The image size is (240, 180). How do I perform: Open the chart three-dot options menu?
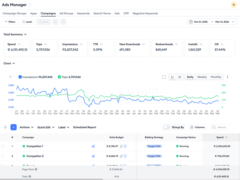227,77
